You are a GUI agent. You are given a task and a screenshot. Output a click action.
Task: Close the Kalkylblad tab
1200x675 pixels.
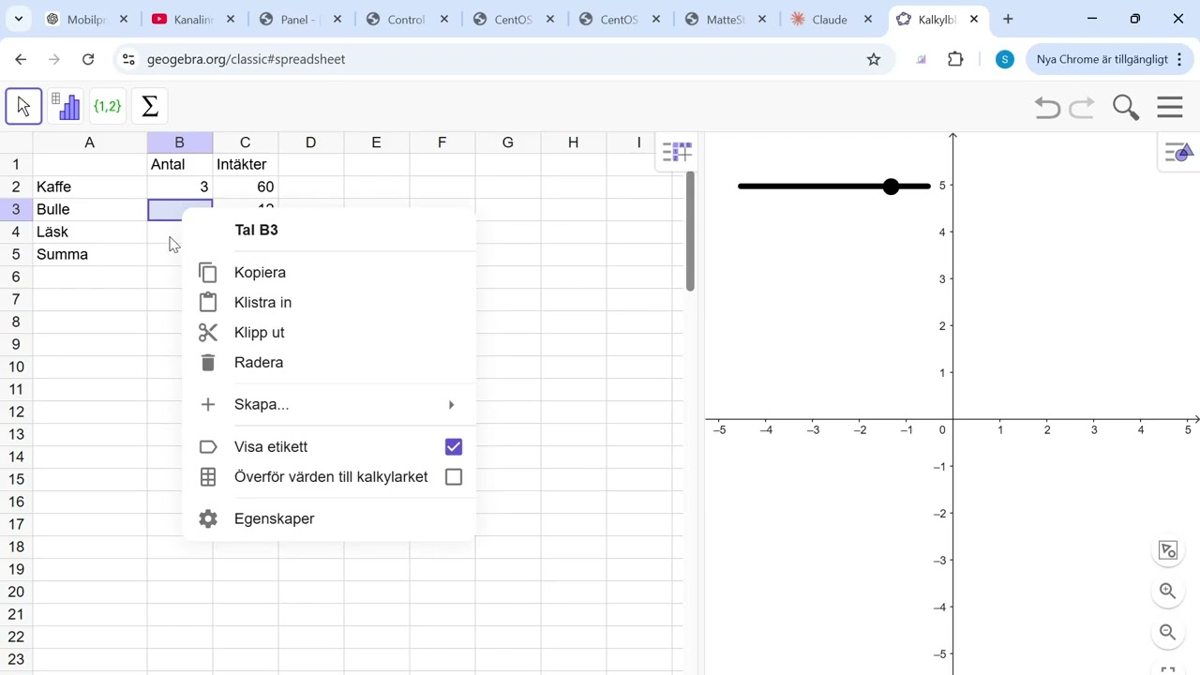975,19
